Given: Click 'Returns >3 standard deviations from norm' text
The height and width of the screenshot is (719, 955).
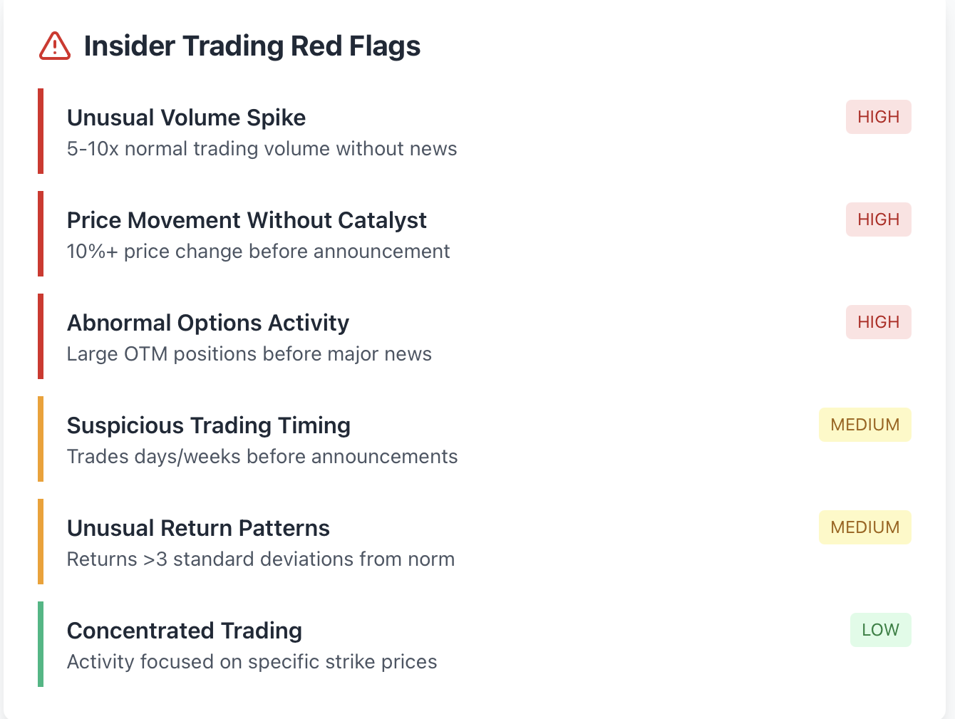Looking at the screenshot, I should (261, 559).
